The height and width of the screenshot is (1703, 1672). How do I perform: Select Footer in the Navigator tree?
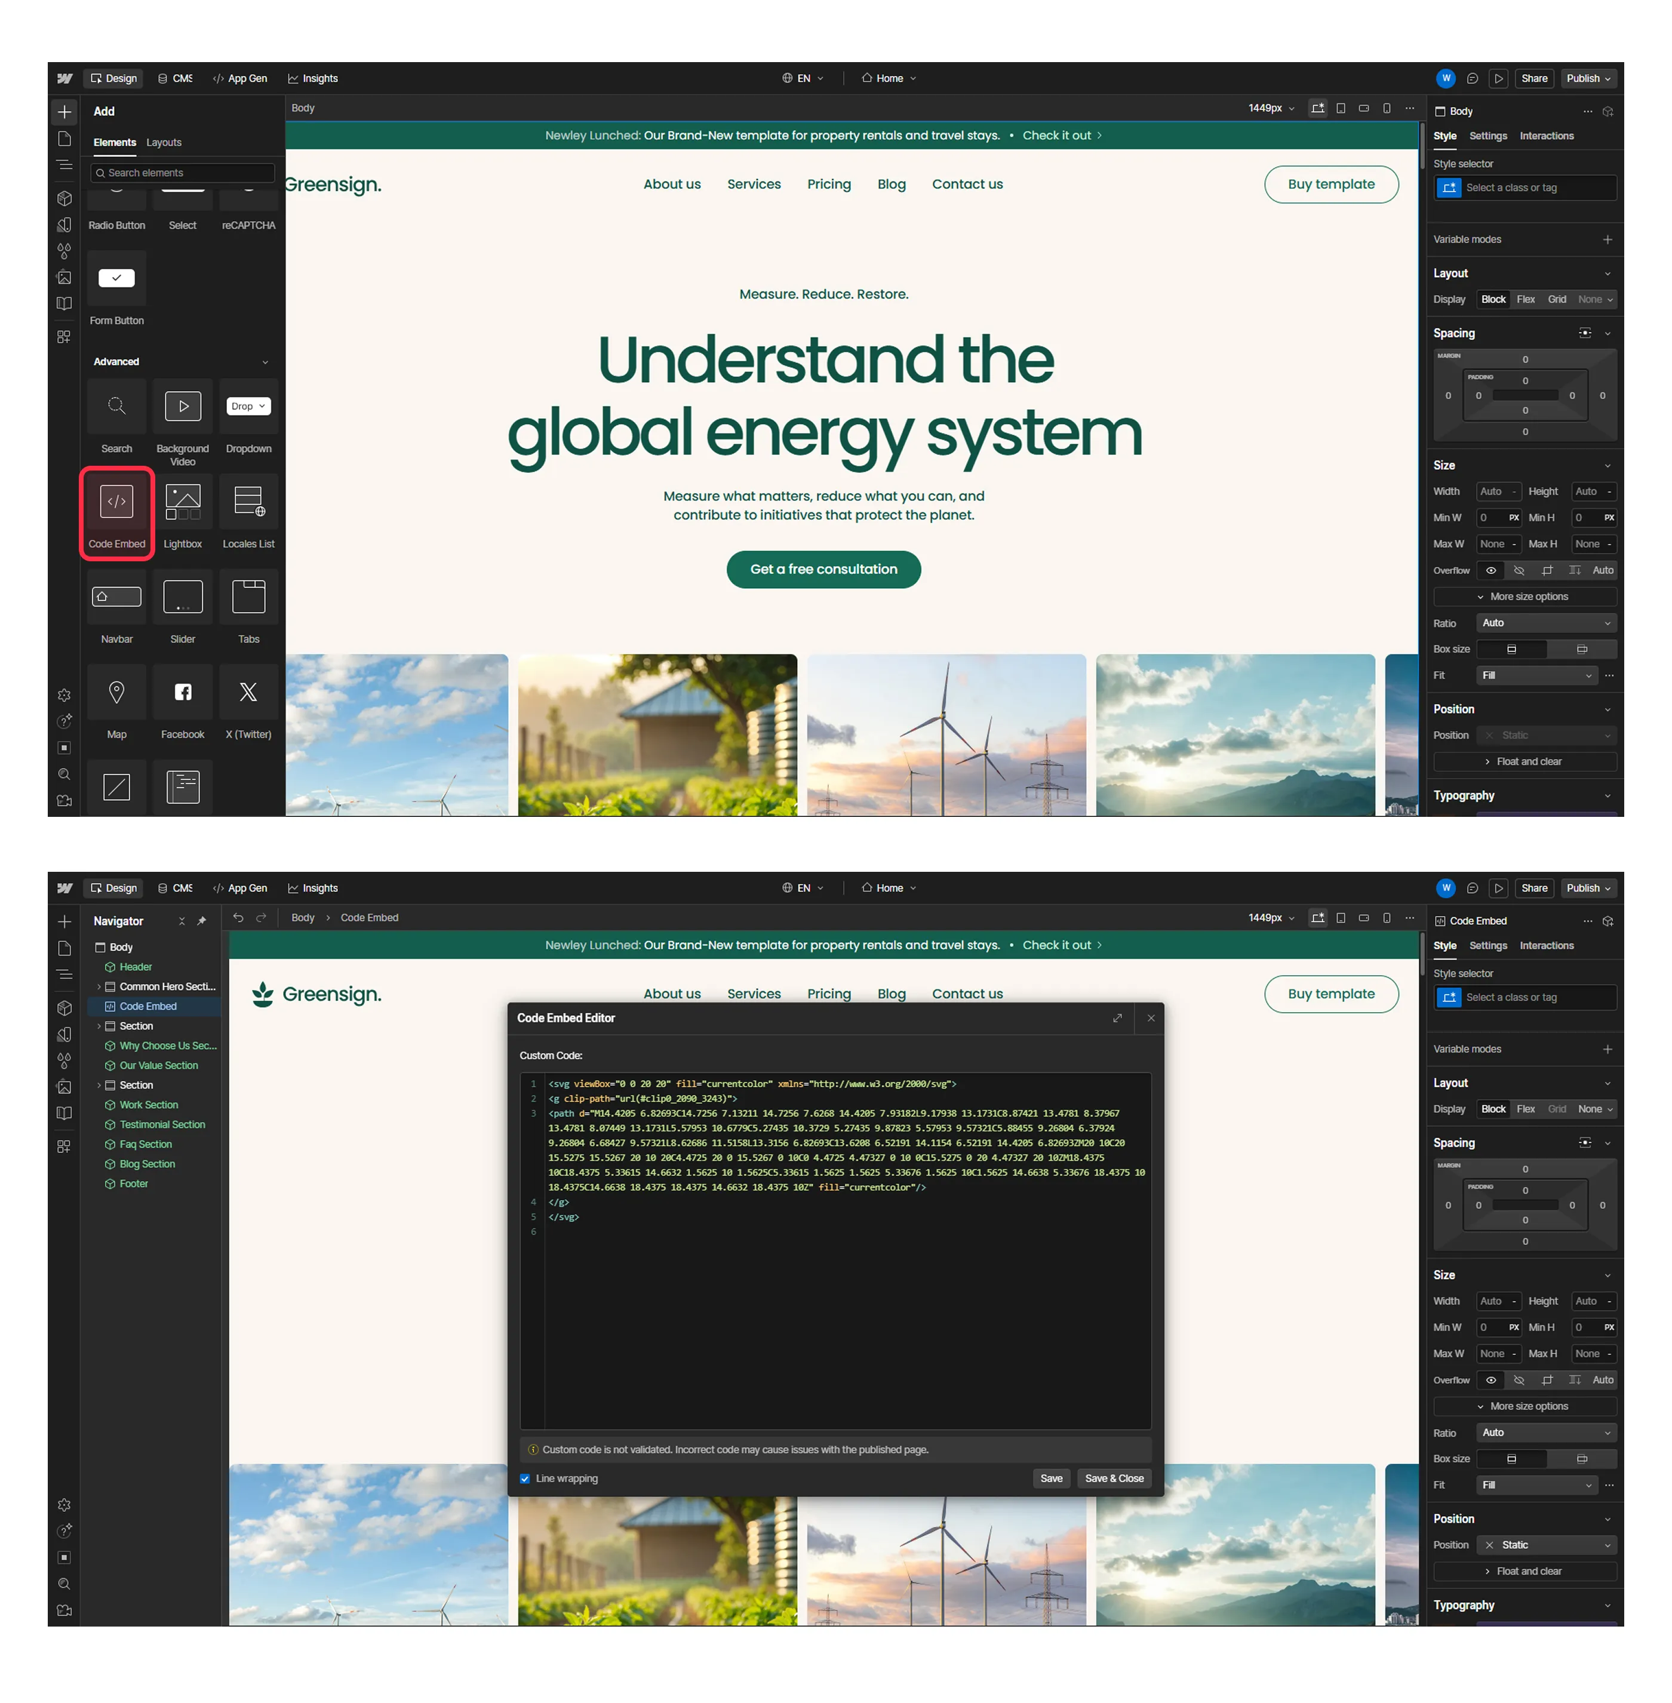(134, 1184)
